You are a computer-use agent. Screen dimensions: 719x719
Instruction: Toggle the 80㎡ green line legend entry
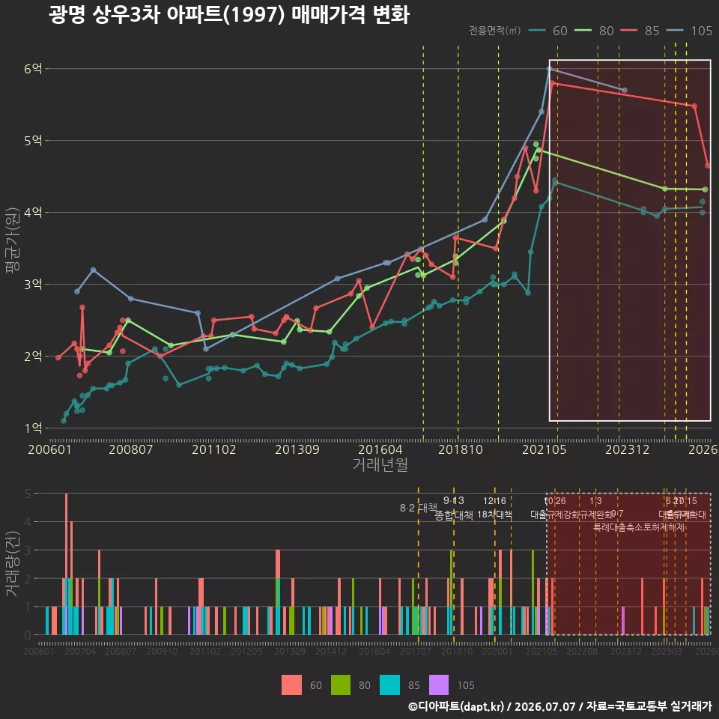coord(594,31)
